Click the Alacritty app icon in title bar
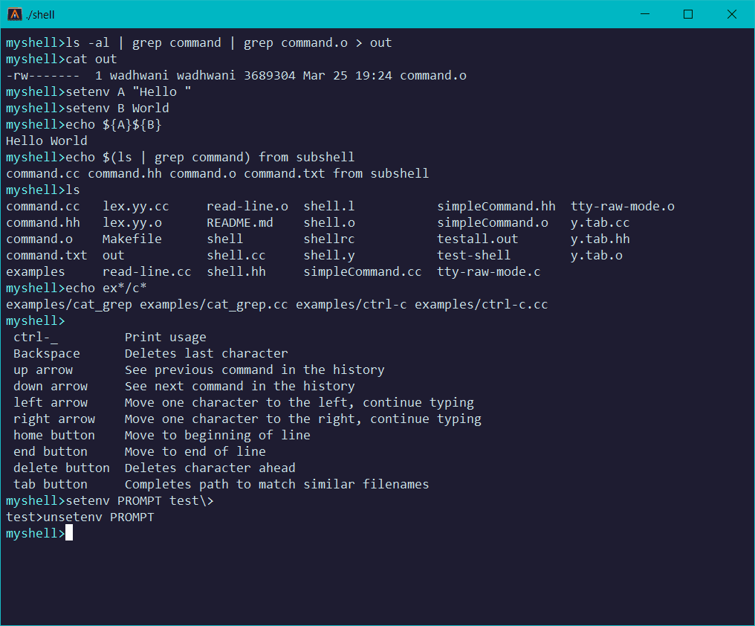 coord(13,14)
